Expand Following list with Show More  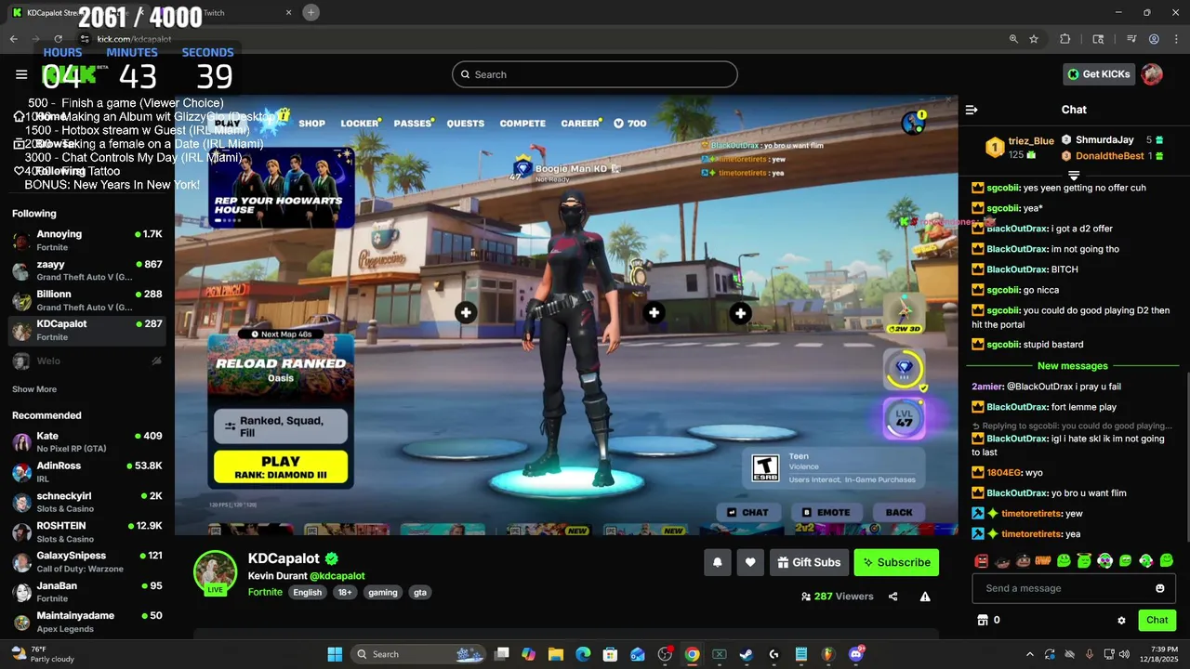pyautogui.click(x=34, y=389)
